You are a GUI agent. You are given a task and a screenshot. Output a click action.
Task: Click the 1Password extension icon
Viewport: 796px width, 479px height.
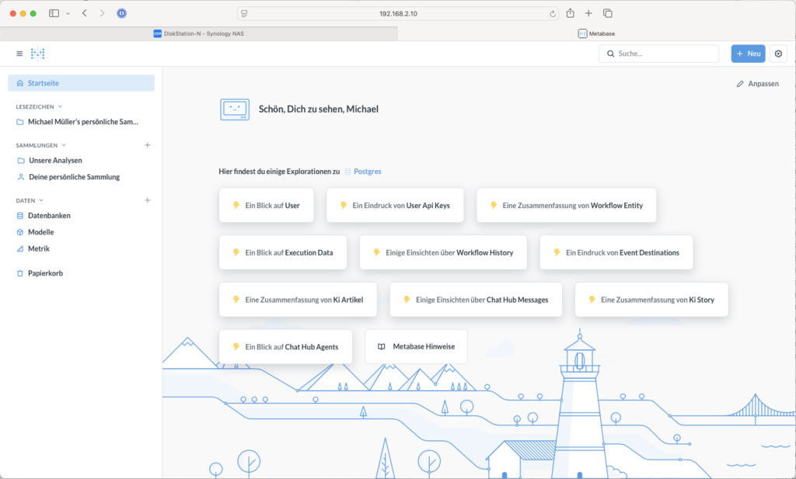click(x=121, y=13)
